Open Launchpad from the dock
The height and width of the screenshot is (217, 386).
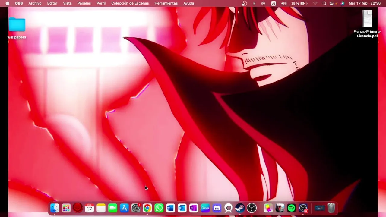pyautogui.click(x=66, y=208)
